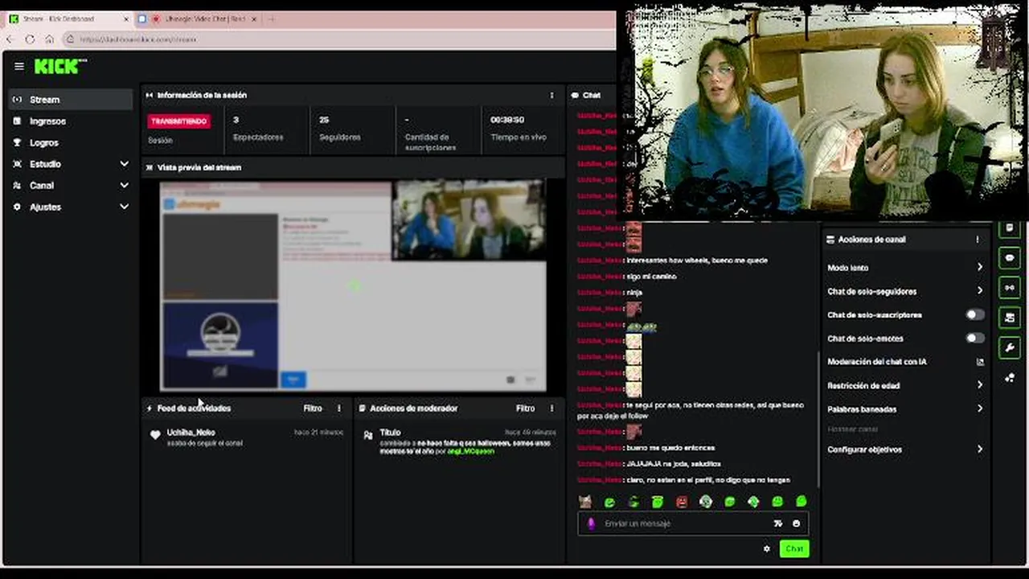Click the Información de la sesión header icon

150,95
